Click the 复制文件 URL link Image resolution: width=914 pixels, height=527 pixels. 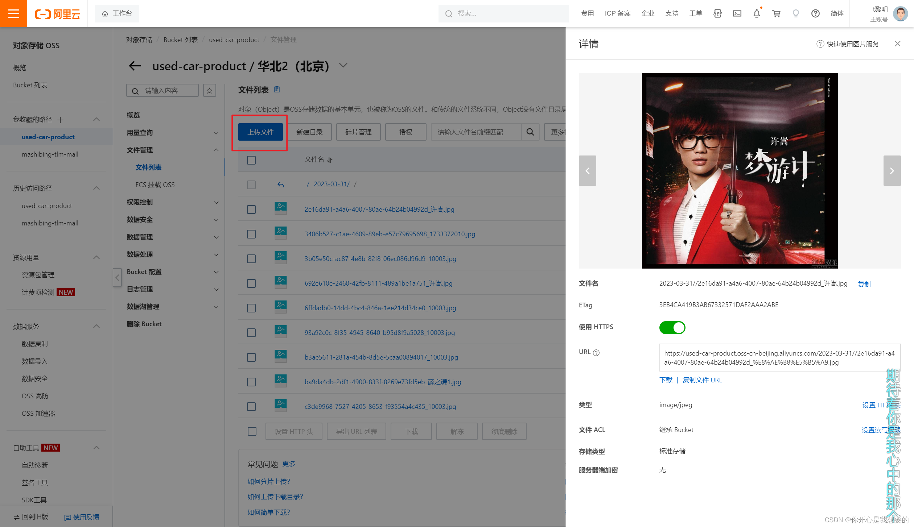point(702,380)
